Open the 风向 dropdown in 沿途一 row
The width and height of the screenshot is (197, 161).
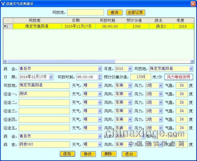[x=130, y=94]
